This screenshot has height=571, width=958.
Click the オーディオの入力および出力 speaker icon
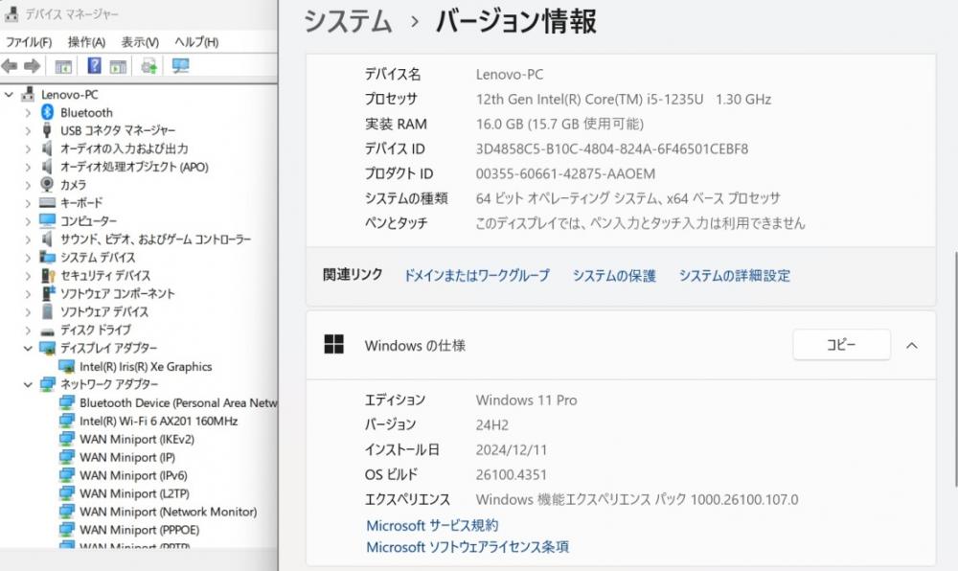pyautogui.click(x=47, y=148)
